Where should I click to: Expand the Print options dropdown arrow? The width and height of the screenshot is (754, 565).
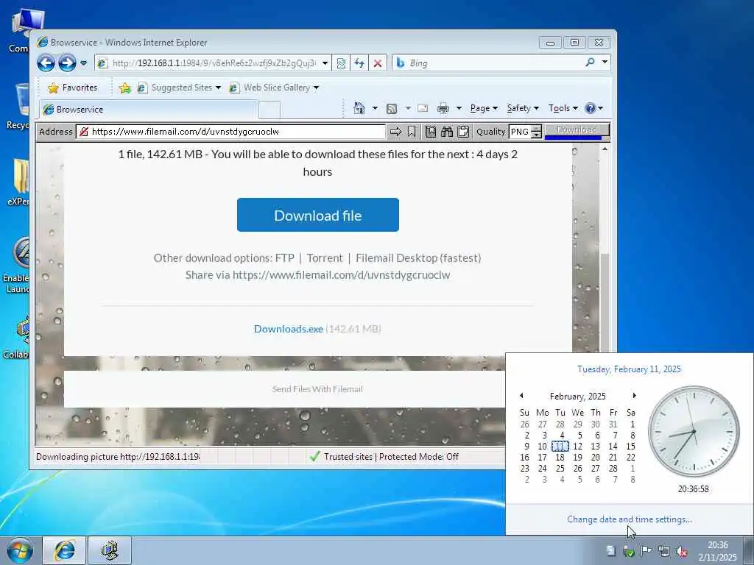[459, 108]
